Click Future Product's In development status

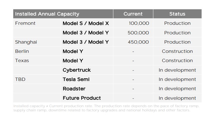tap(177, 98)
